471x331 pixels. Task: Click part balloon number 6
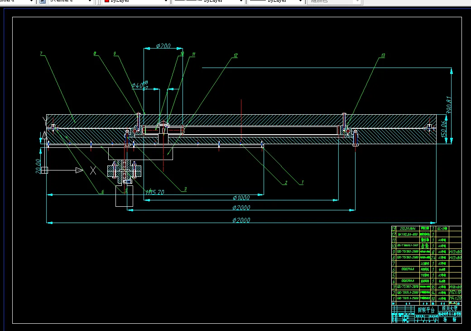point(102,191)
